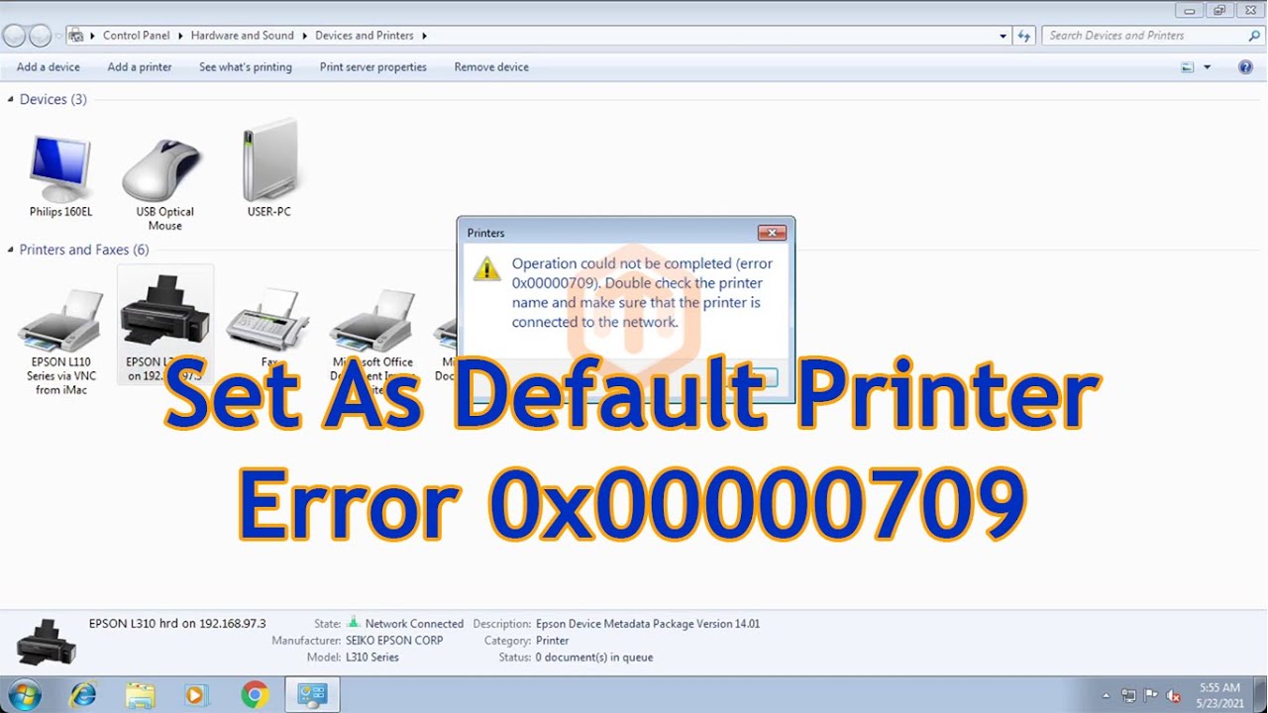Click the Help question mark icon

coord(1245,67)
